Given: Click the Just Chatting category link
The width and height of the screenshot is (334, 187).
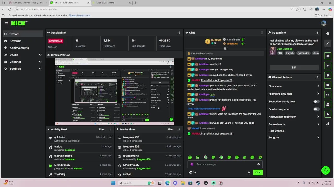Looking at the screenshot, I should (285, 49).
